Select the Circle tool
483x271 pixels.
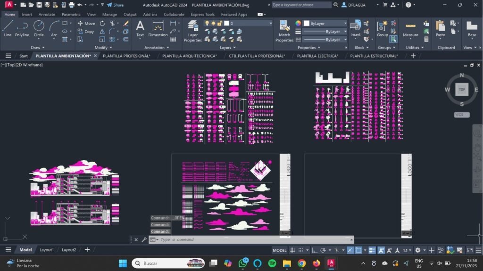pyautogui.click(x=39, y=28)
